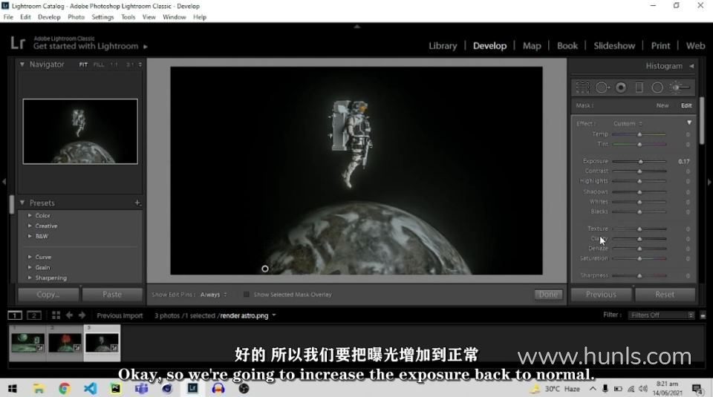Screen dimensions: 713x397
Task: Open Grid view from filmstrip bar
Action: (x=56, y=315)
